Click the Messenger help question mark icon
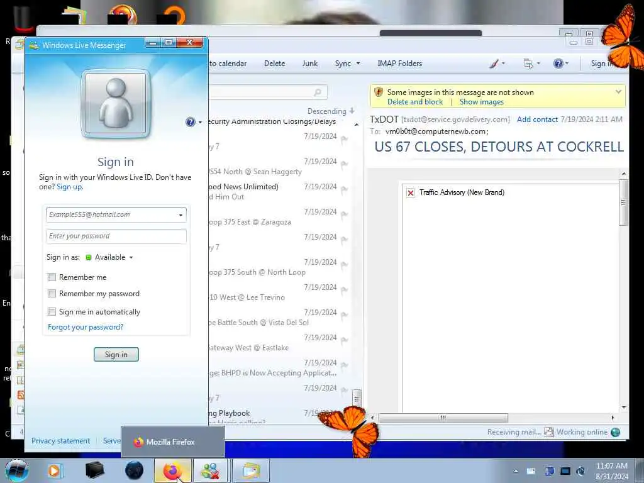This screenshot has height=483, width=644. tap(190, 121)
